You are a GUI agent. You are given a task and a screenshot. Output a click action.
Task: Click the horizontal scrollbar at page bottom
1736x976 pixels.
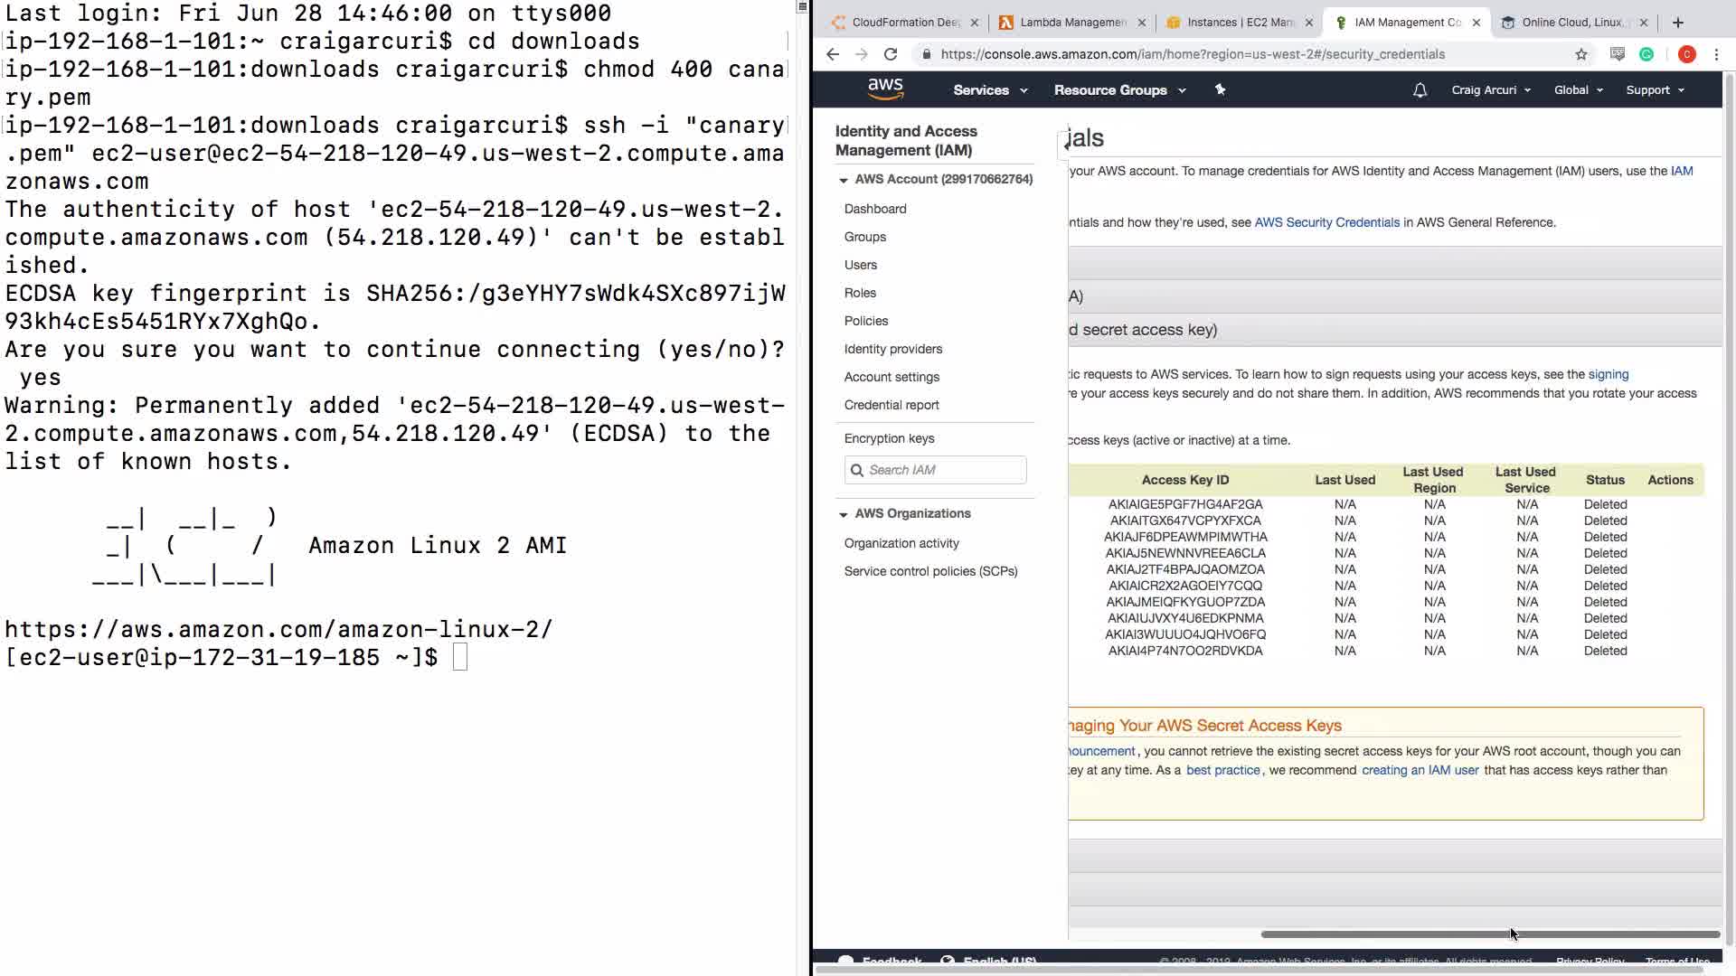(x=1490, y=934)
